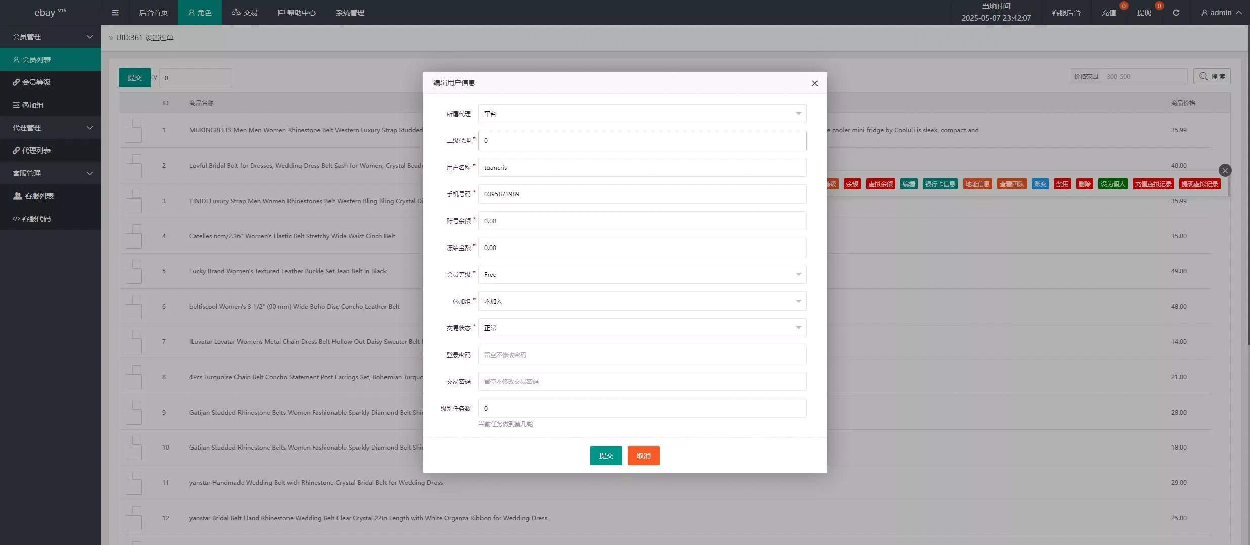Expand the 会员等级 Free dropdown
Screen dimensions: 1250x545
coord(642,274)
